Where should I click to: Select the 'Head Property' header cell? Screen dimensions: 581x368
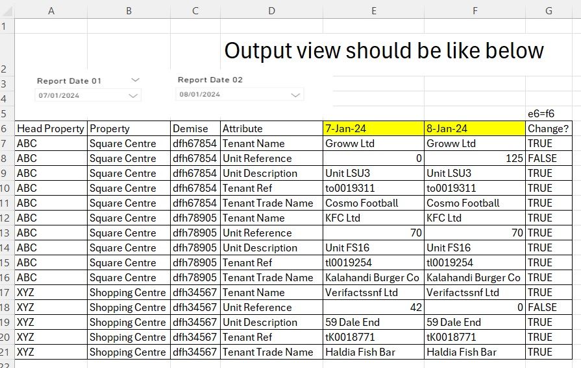pos(51,129)
